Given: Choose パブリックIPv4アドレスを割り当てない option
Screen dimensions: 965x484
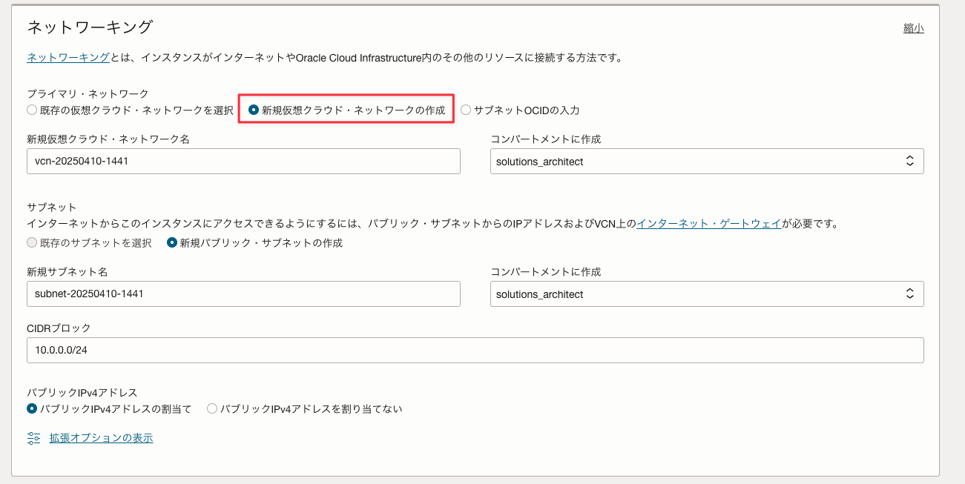Looking at the screenshot, I should (212, 408).
